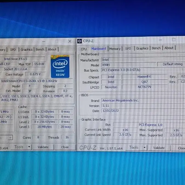Click the LPCIO vendor 'Nuvoton'
The image size is (185, 185).
tap(111, 87)
